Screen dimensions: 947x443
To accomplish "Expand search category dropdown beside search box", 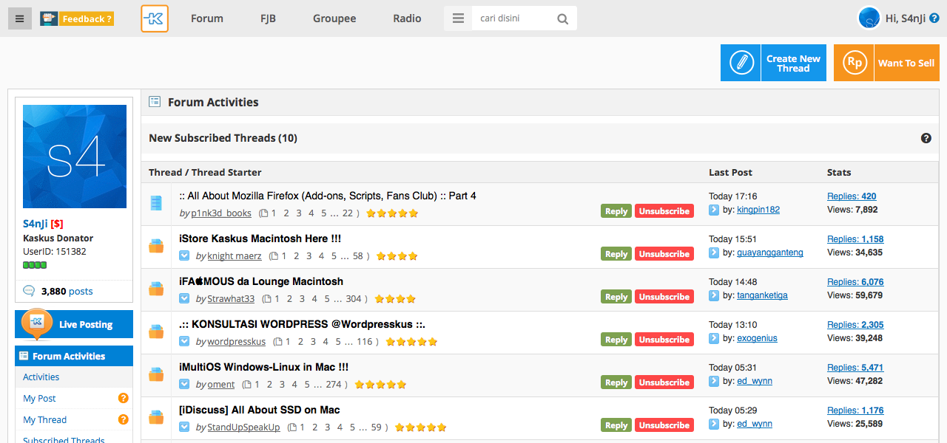I will [x=458, y=18].
